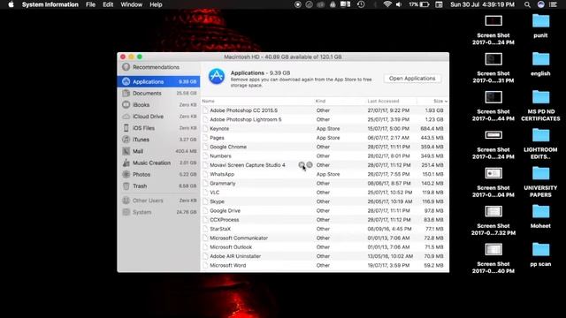Select the VLC row
The image size is (566, 318).
[x=325, y=193]
